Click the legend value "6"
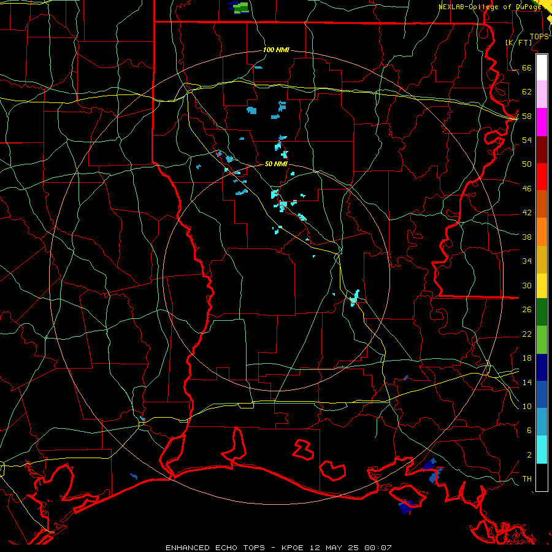The image size is (552, 552). (x=529, y=431)
